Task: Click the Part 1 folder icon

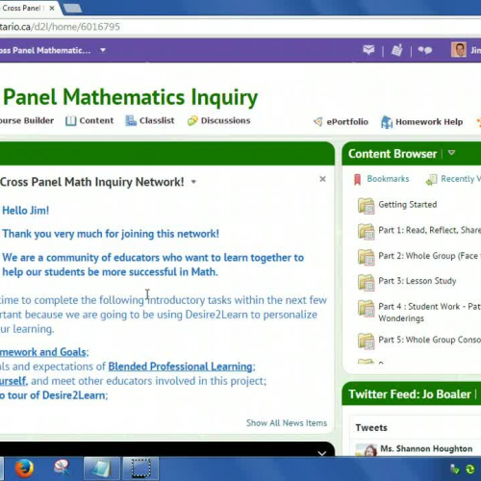Action: [x=366, y=231]
